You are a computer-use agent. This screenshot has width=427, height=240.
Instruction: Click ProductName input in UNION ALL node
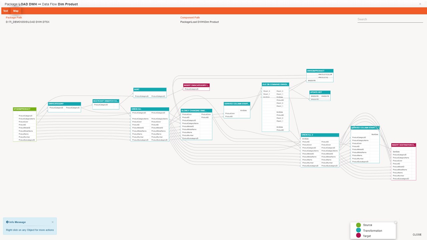coord(137,134)
